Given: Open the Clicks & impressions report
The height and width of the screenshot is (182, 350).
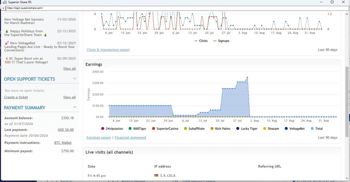Looking at the screenshot, I should coord(108,50).
